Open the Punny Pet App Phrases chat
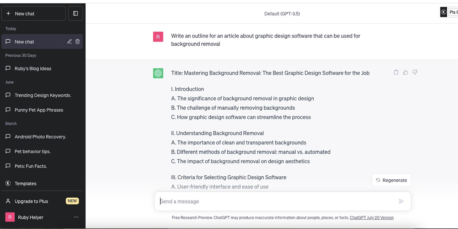The height and width of the screenshot is (229, 458). pos(39,110)
